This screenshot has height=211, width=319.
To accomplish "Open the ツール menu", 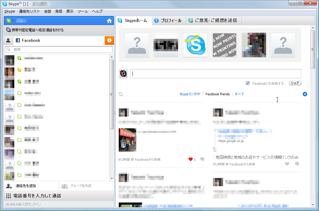I will point(82,11).
